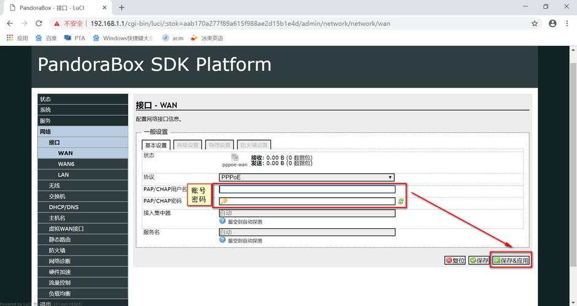The width and height of the screenshot is (577, 306).
Task: Reveal password with green refresh icon
Action: click(x=401, y=201)
